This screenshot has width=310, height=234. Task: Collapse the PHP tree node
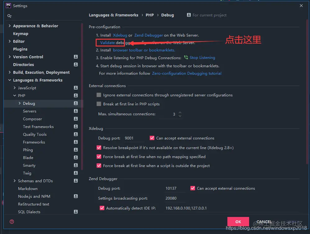[14, 95]
